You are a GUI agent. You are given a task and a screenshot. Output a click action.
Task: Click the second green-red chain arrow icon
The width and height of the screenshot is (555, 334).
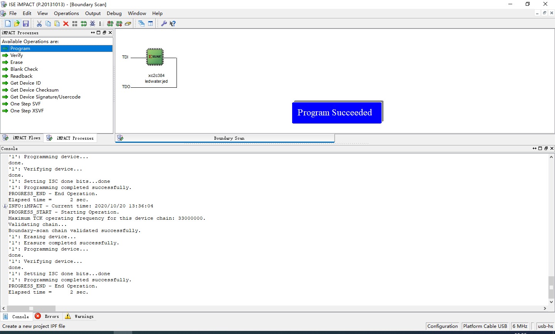(119, 23)
